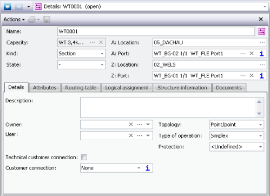
Task: Click the A: Location field 05_DACHAU
Action: coord(209,43)
